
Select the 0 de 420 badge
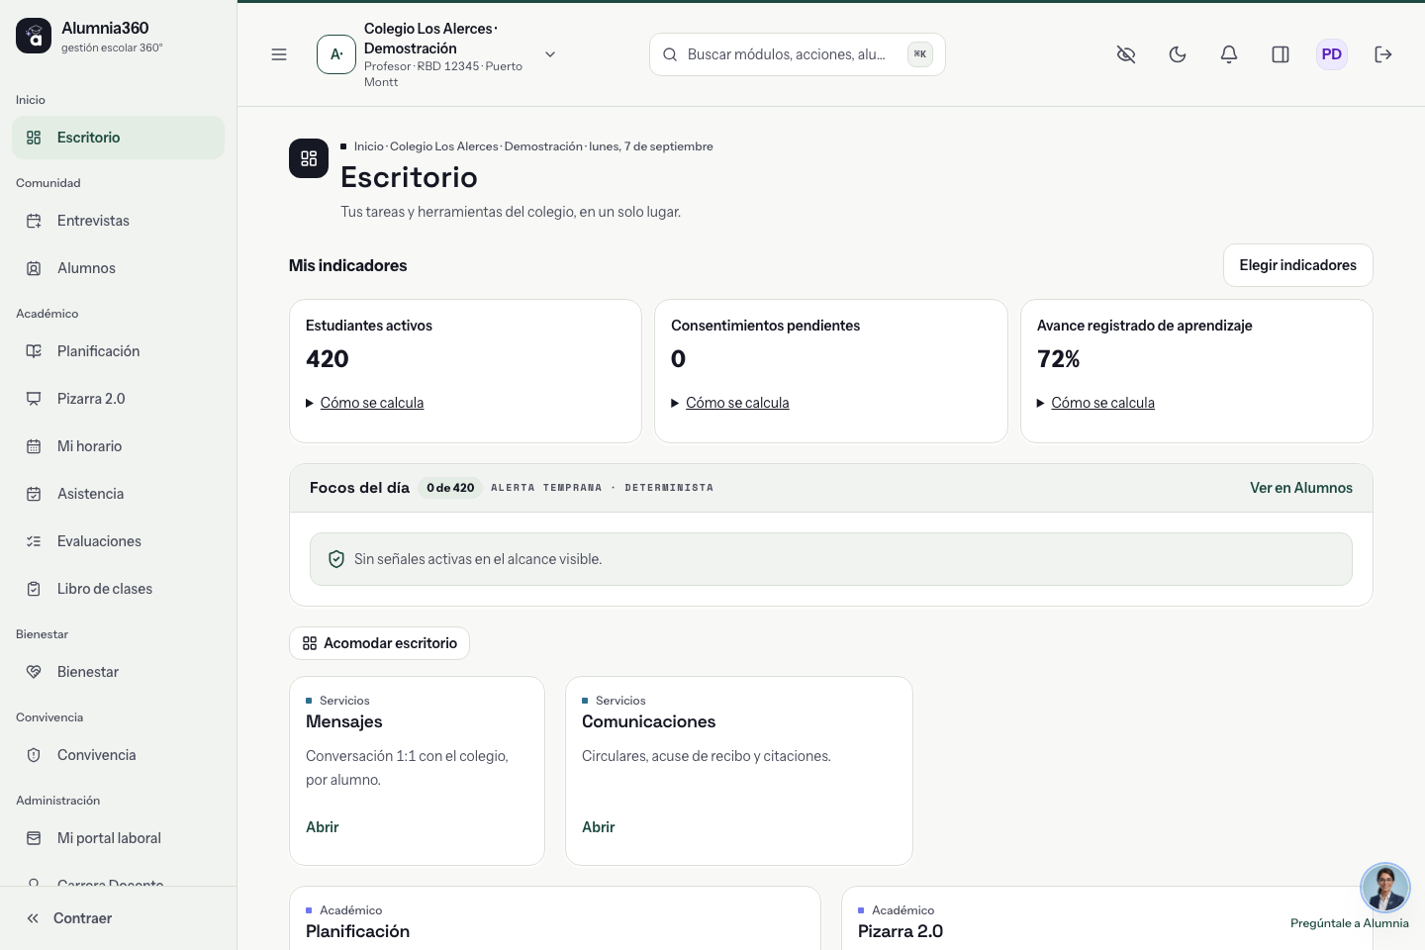coord(450,488)
